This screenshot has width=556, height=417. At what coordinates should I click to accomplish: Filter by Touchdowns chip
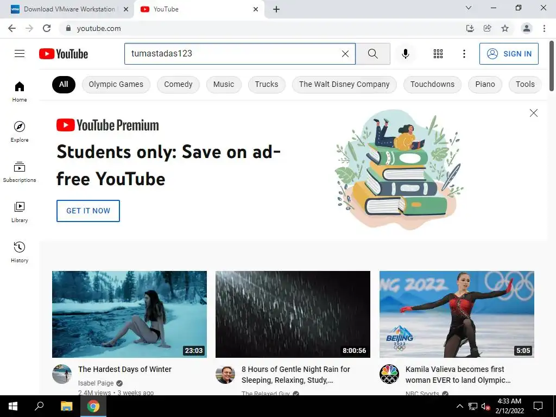coord(432,84)
